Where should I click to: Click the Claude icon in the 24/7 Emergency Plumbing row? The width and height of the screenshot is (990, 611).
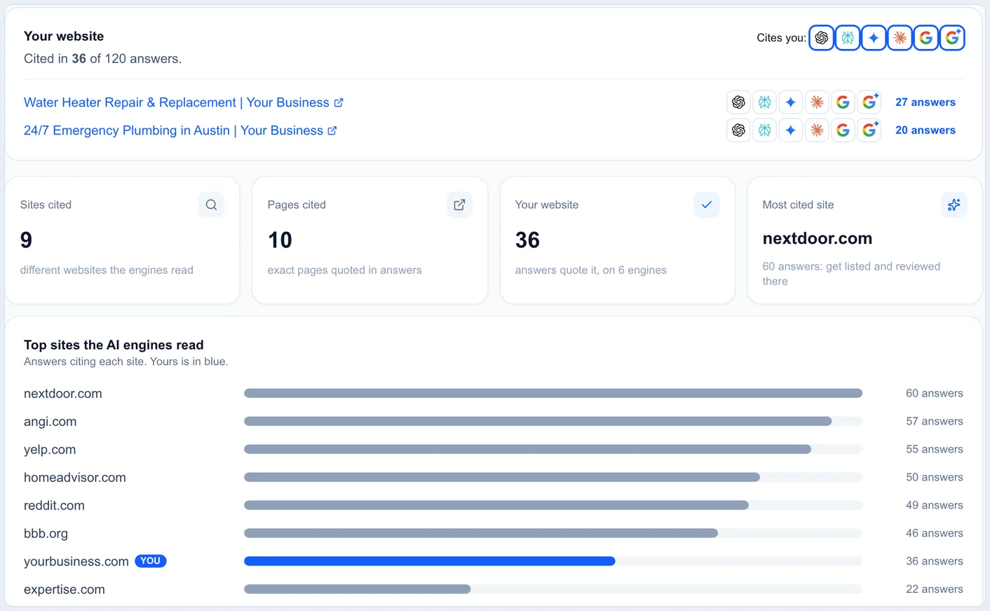click(x=817, y=130)
